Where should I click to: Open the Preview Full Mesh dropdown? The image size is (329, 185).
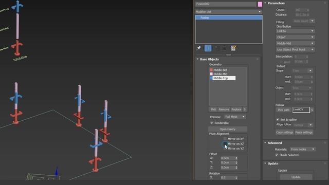pyautogui.click(x=235, y=117)
